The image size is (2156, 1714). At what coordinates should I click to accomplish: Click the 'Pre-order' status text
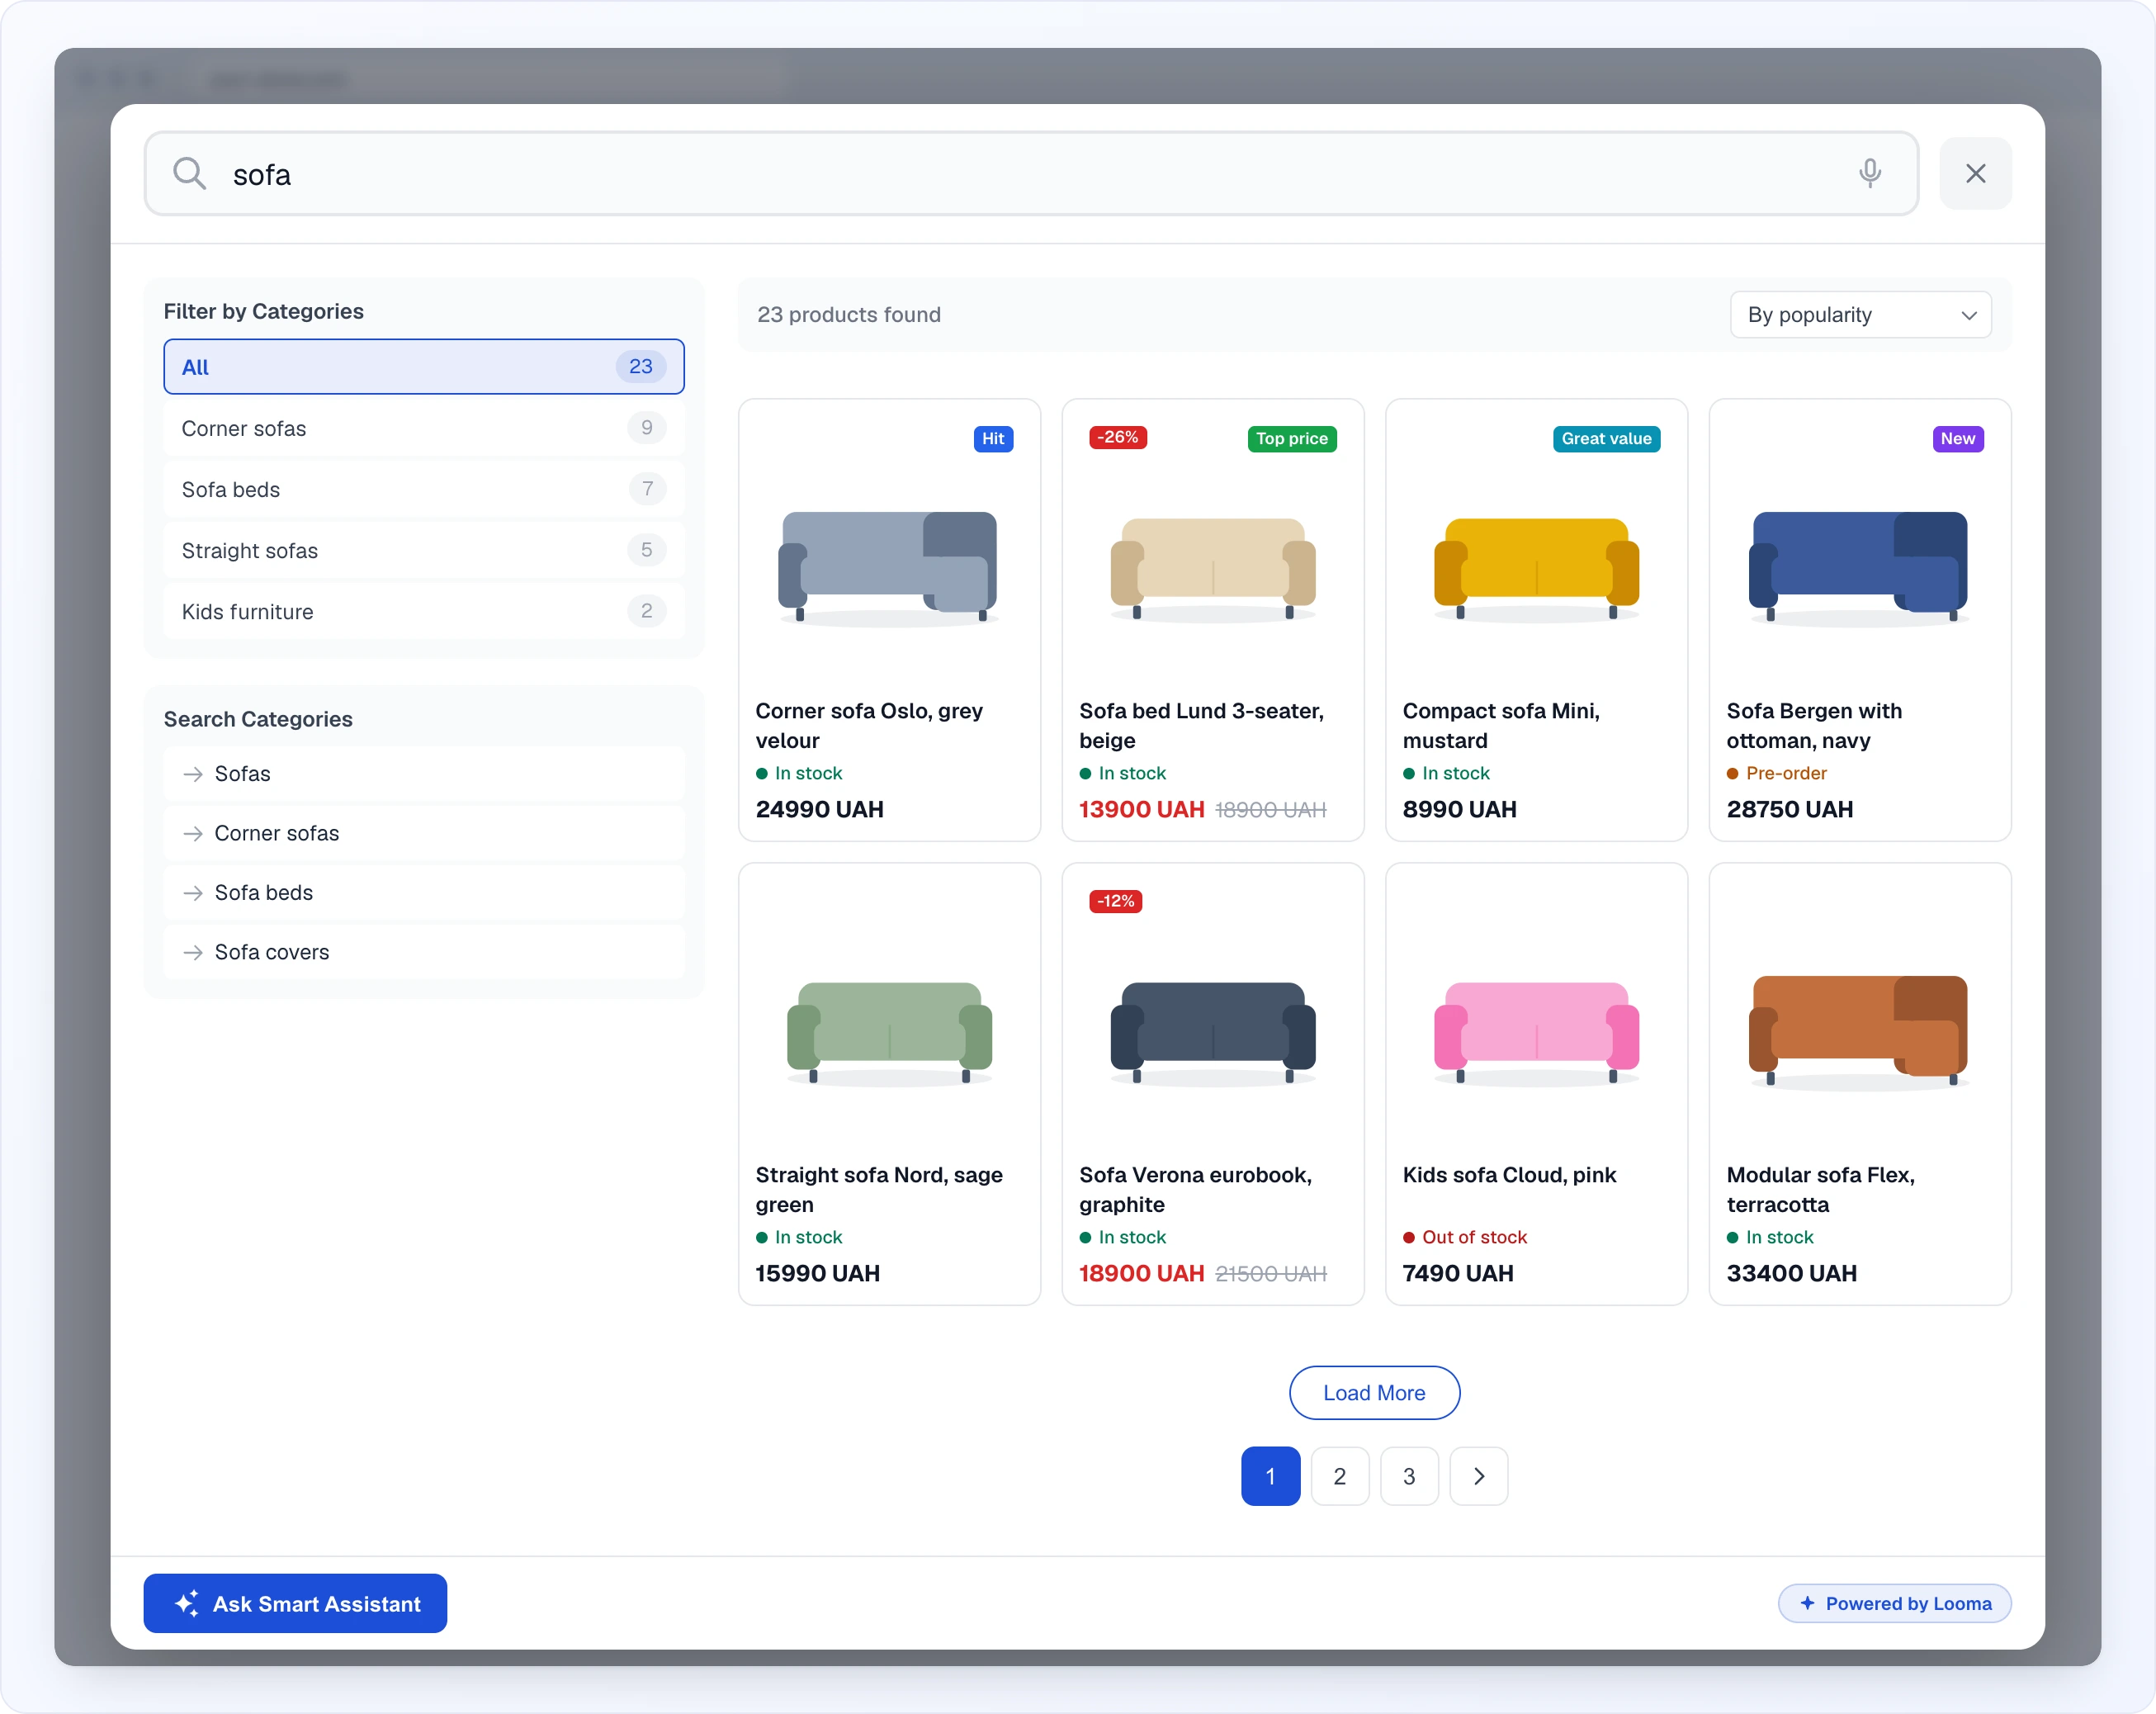tap(1786, 773)
